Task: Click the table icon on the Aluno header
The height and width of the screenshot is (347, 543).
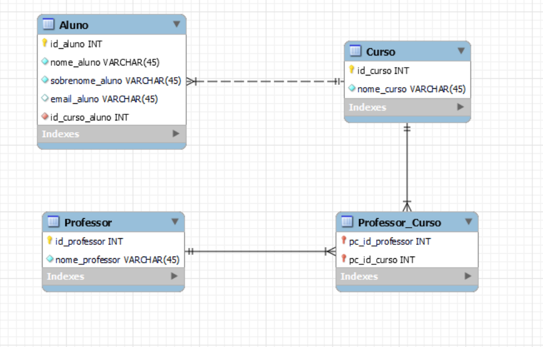Action: click(x=47, y=24)
